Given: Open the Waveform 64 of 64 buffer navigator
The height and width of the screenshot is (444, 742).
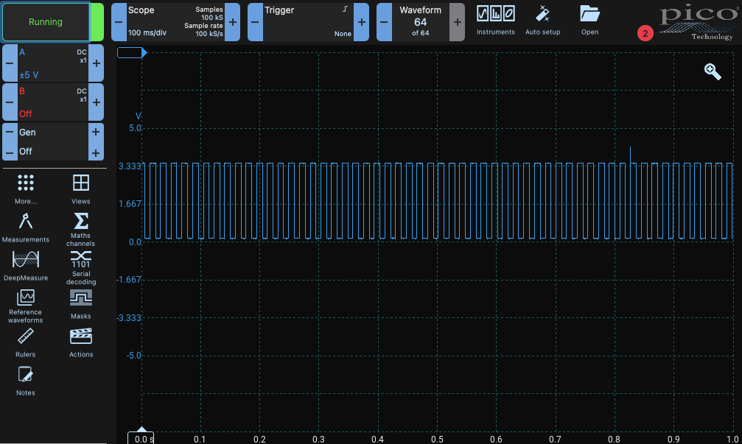Looking at the screenshot, I should pyautogui.click(x=420, y=22).
